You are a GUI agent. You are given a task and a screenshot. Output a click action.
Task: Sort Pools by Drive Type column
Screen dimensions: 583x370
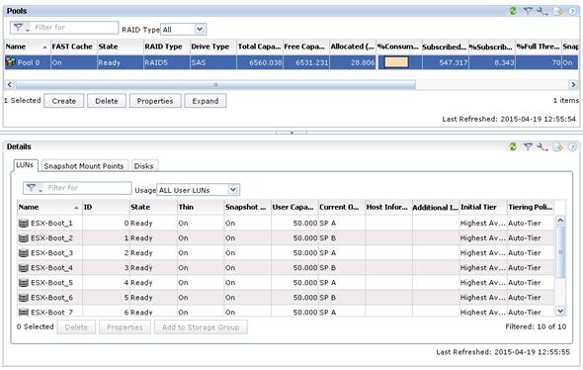(x=213, y=46)
